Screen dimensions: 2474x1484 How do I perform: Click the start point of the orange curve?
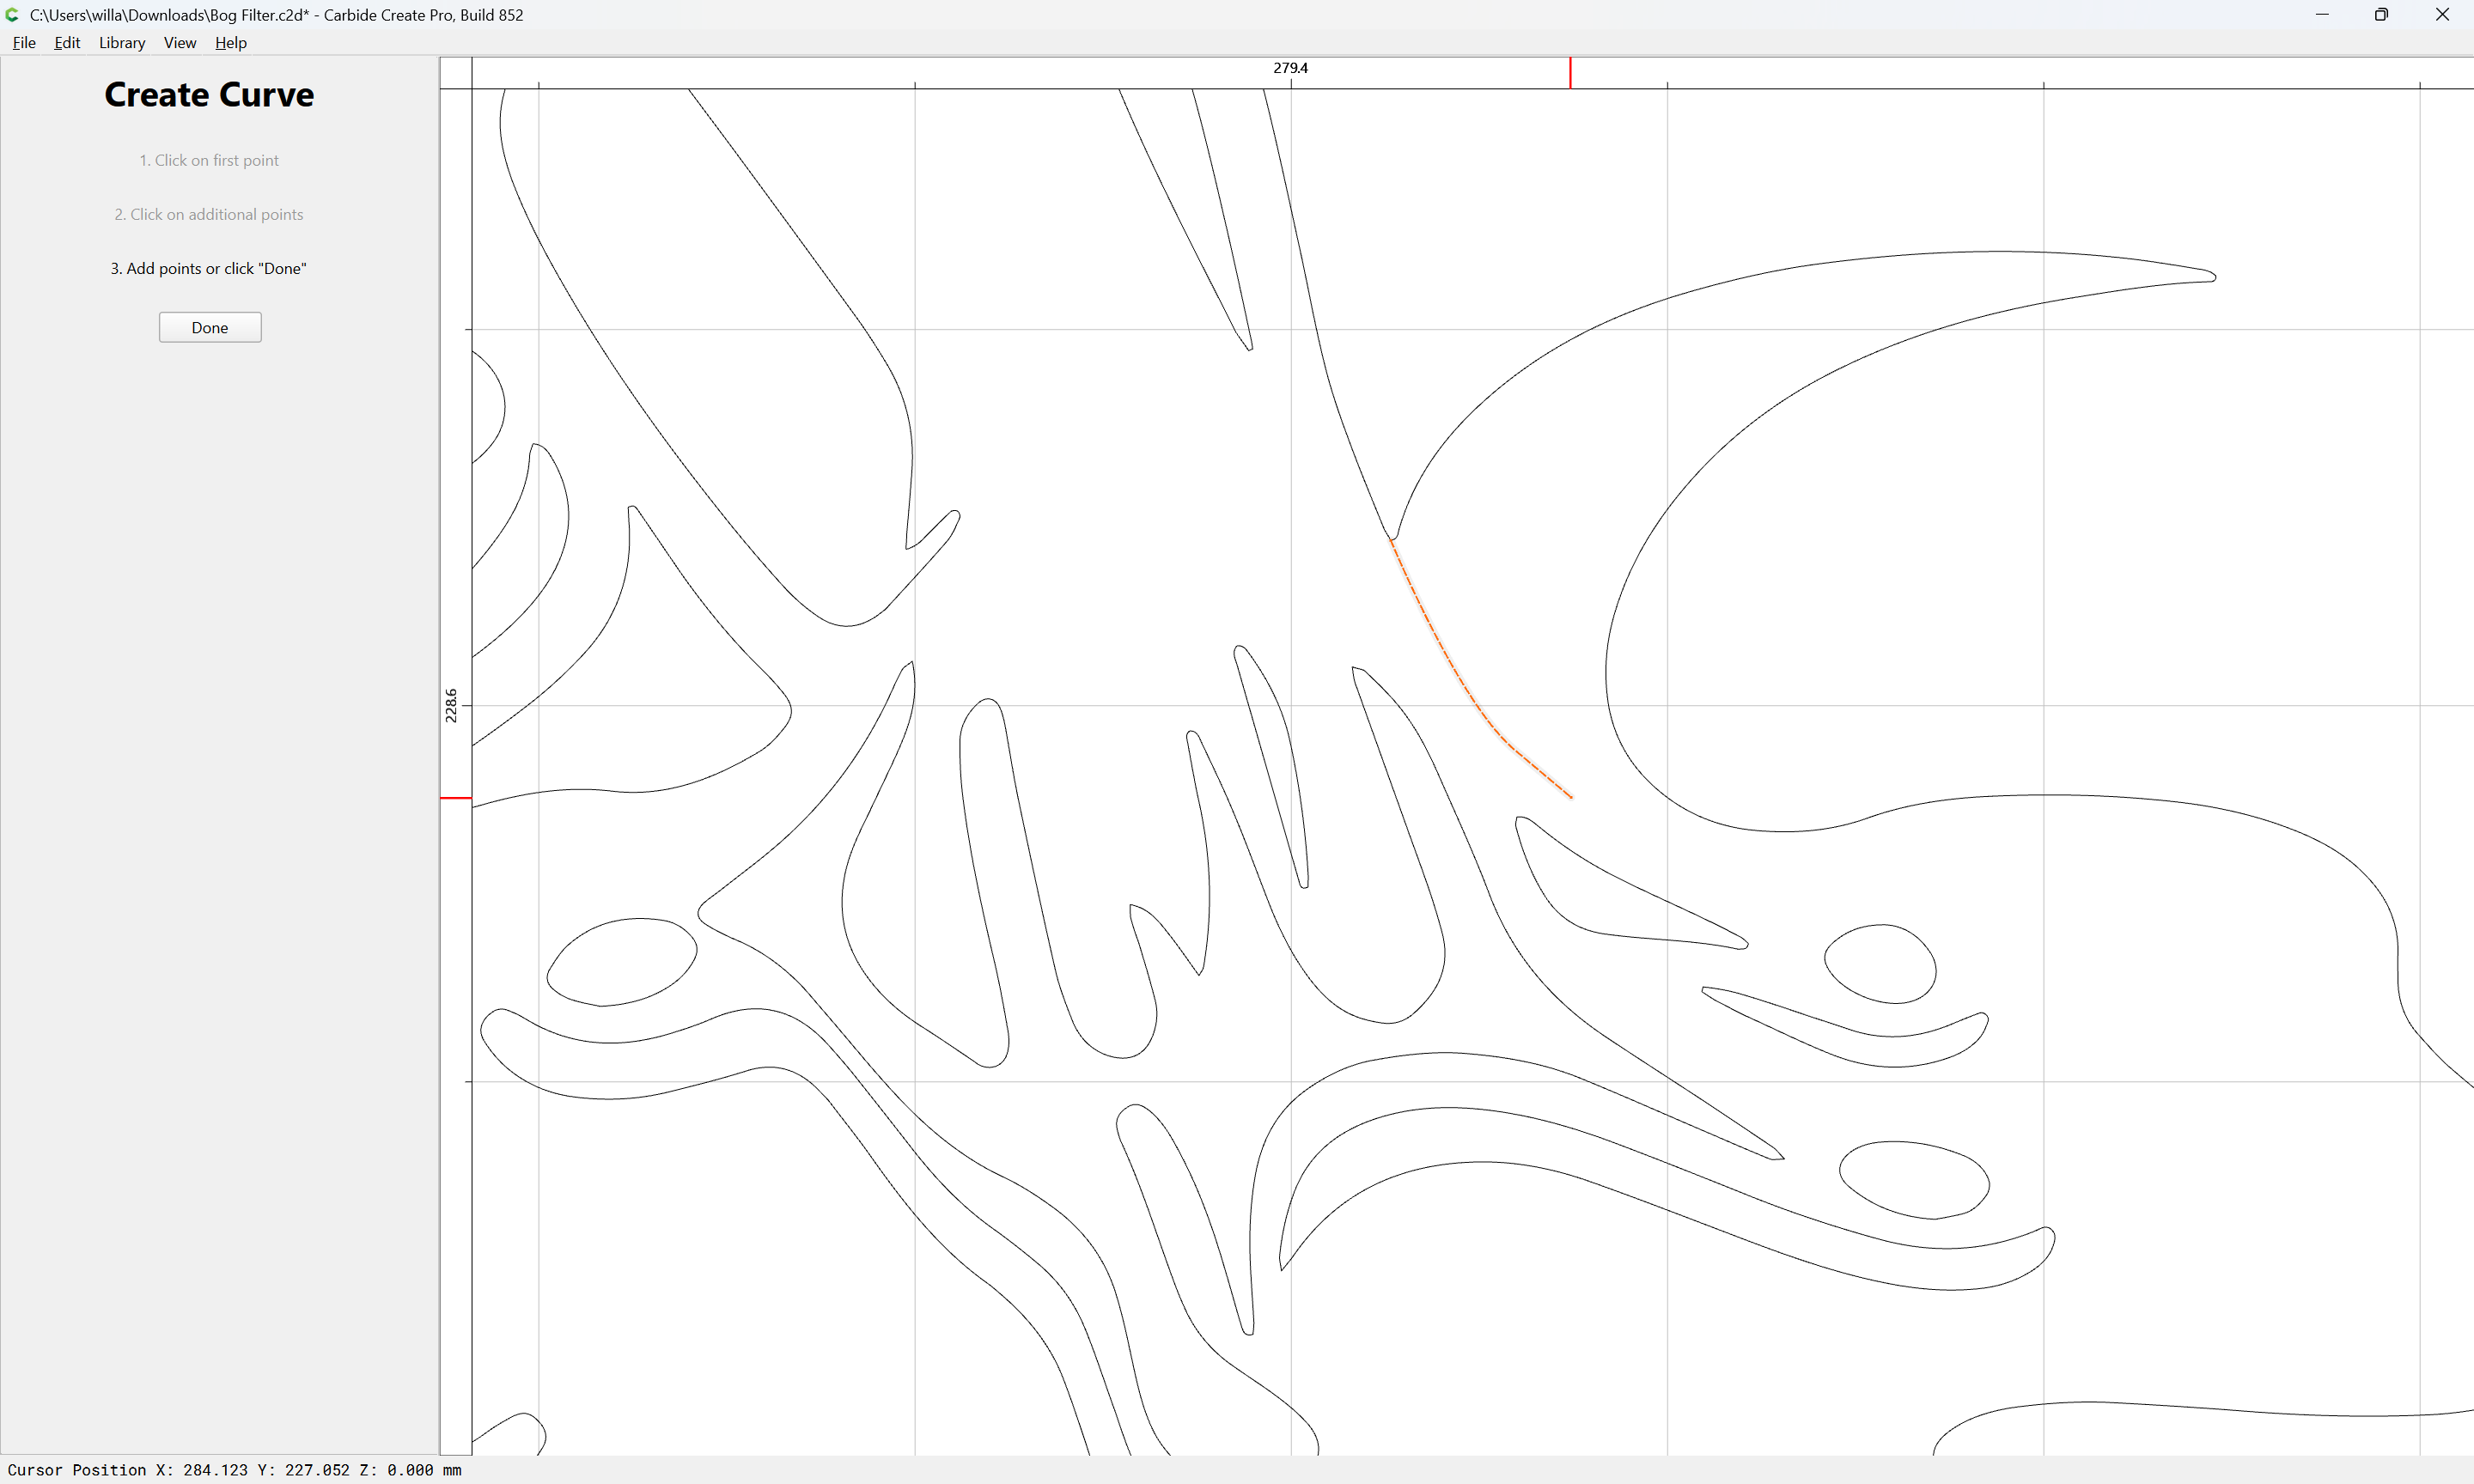1391,540
